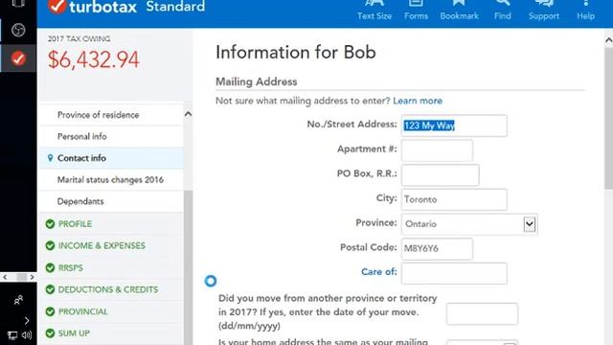Click the TurboTax checkmark icon in left sidebar
Viewport: 613px width, 345px height.
pos(18,58)
